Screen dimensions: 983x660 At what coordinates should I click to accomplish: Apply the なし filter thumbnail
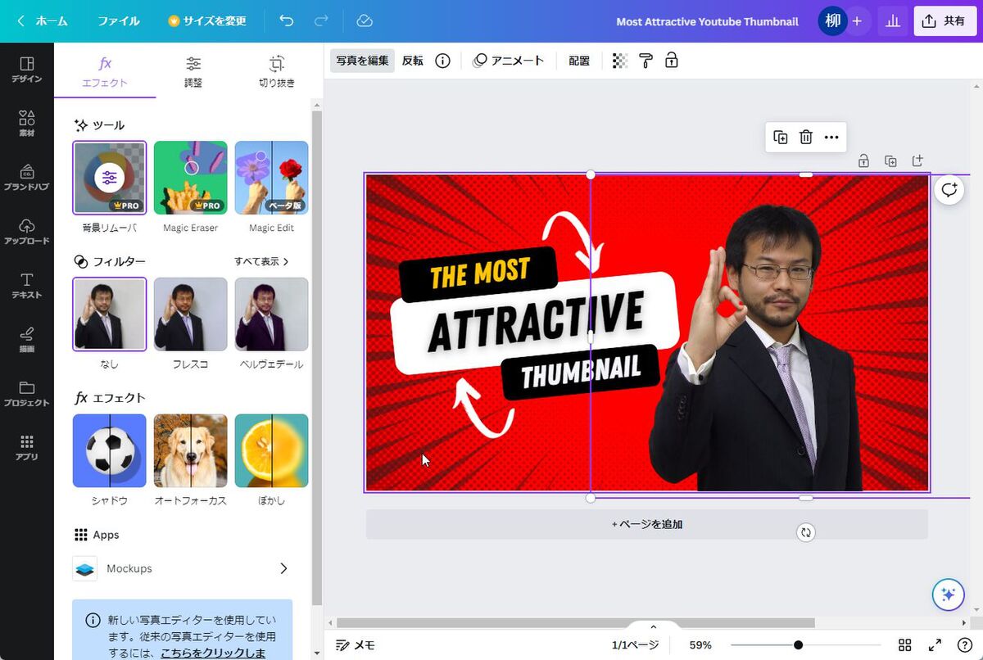(x=110, y=314)
